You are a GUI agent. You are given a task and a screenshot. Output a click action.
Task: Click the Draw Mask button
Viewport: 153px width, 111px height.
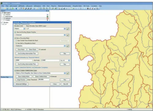coord(21,50)
